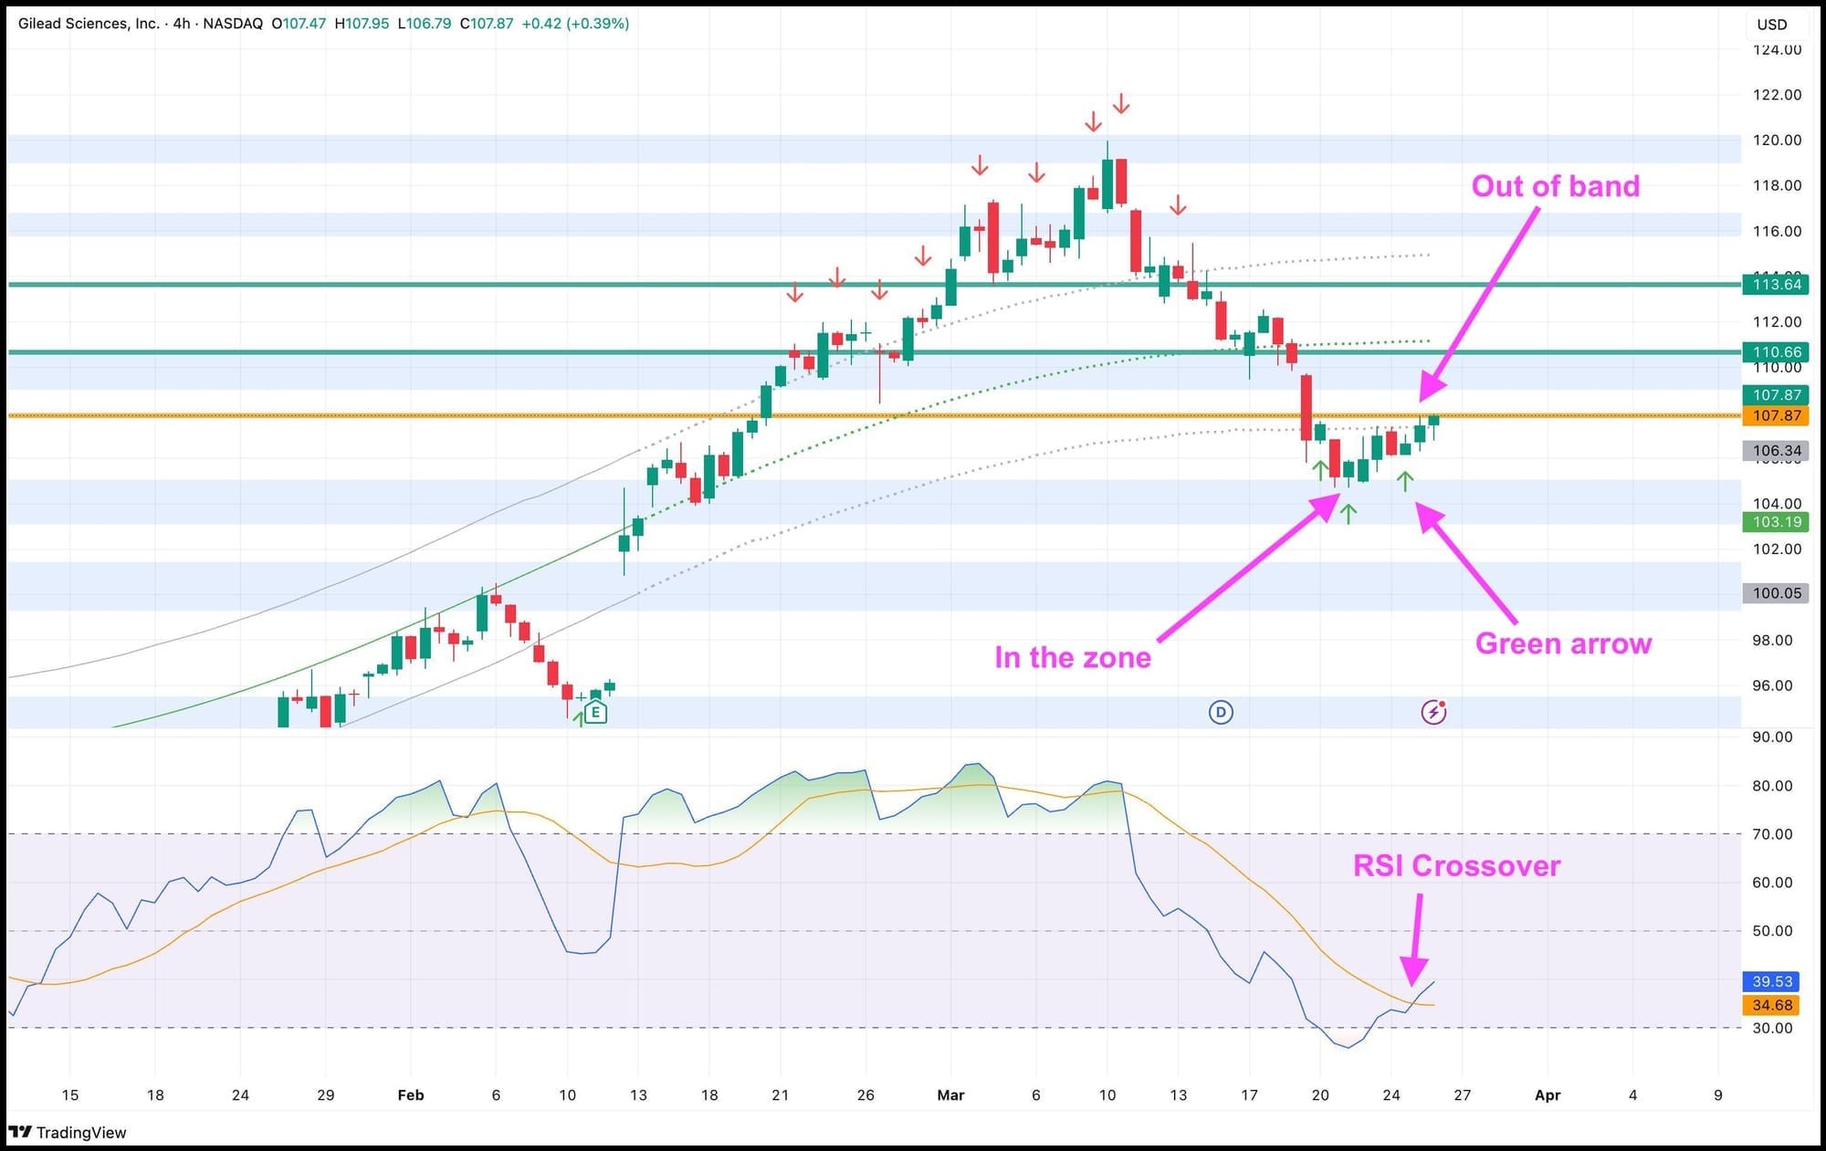Click the green 103.19 price label
Screen dimensions: 1826x1151
[1776, 522]
